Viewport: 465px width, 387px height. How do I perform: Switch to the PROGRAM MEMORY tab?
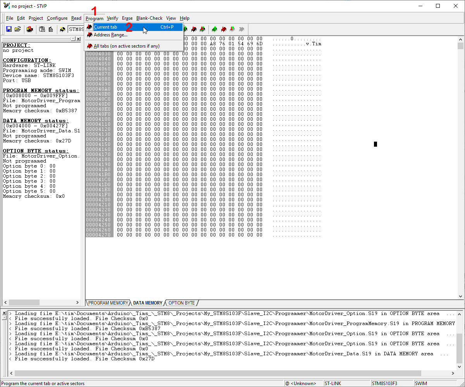[x=108, y=303]
